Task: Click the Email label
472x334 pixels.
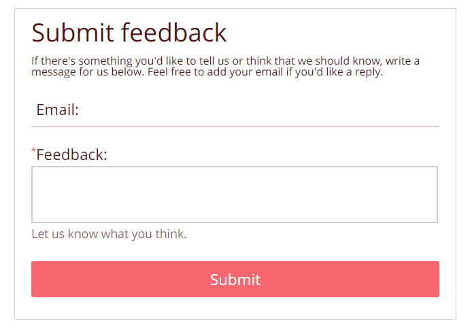Action: click(x=58, y=110)
